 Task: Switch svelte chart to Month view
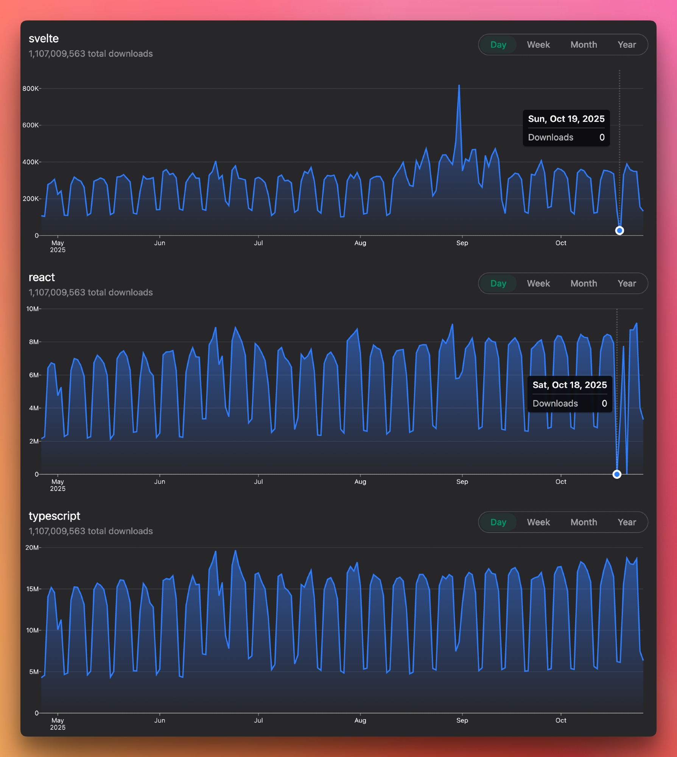coord(584,45)
